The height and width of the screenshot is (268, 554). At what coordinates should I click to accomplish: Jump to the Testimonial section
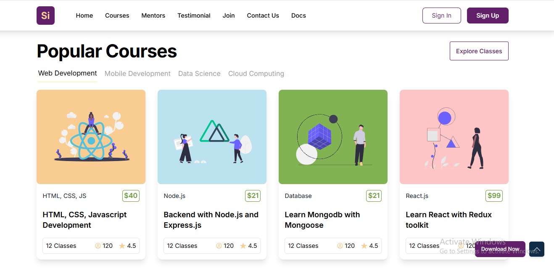[194, 16]
